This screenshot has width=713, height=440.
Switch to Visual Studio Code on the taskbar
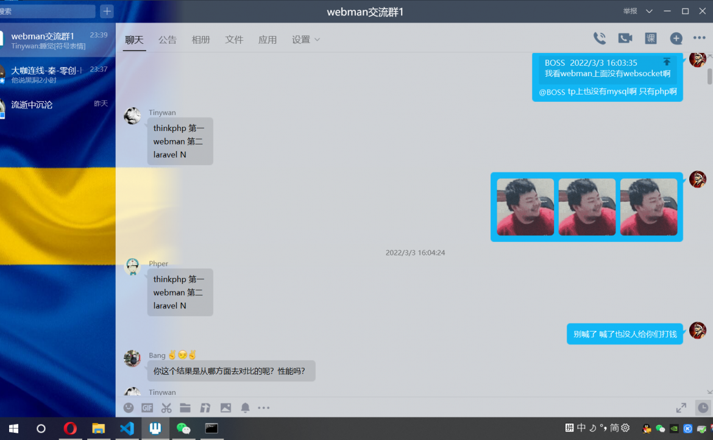pyautogui.click(x=127, y=428)
